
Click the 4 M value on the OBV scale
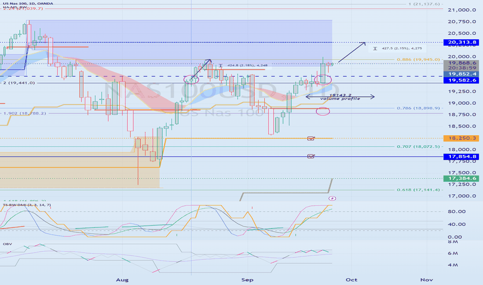[x=452, y=265]
